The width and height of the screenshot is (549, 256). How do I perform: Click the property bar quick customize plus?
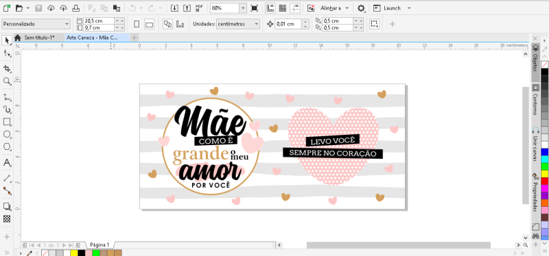[x=393, y=24]
